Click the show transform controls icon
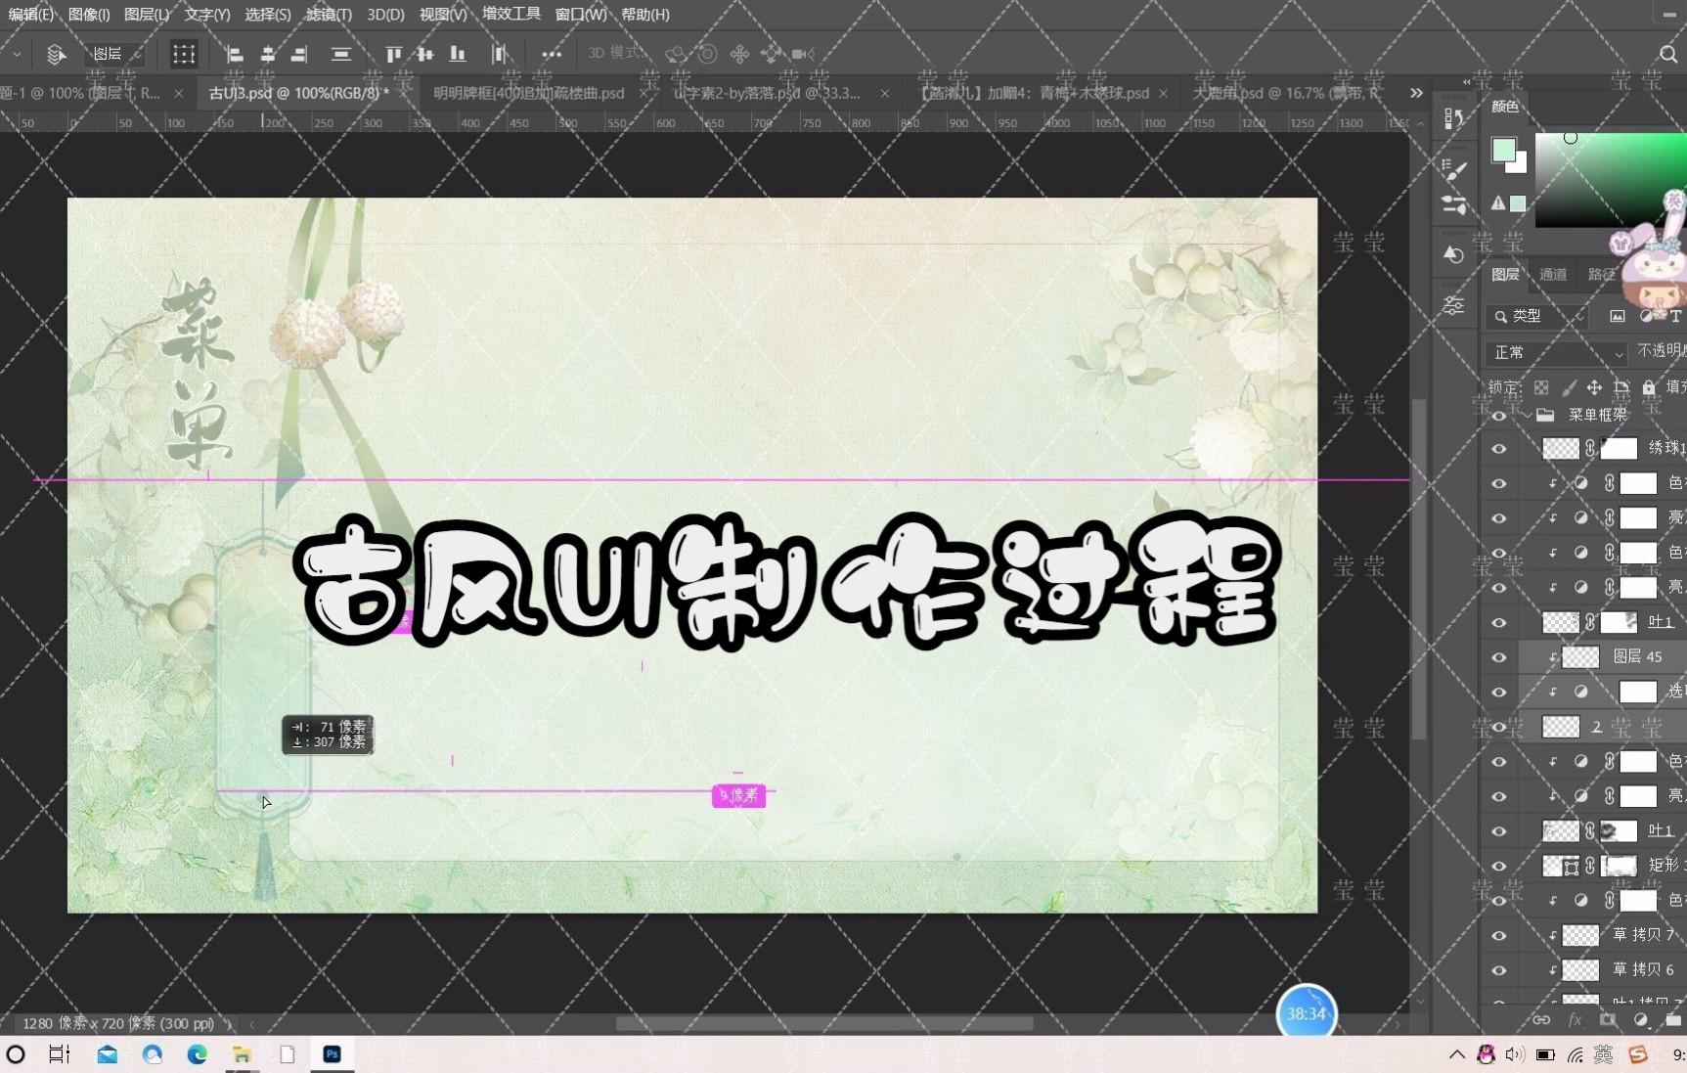1687x1073 pixels. coord(184,55)
